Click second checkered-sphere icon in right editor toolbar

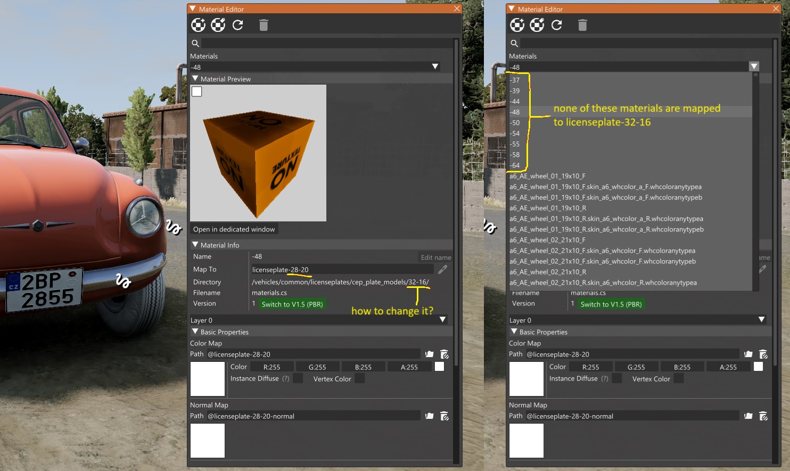coord(537,25)
